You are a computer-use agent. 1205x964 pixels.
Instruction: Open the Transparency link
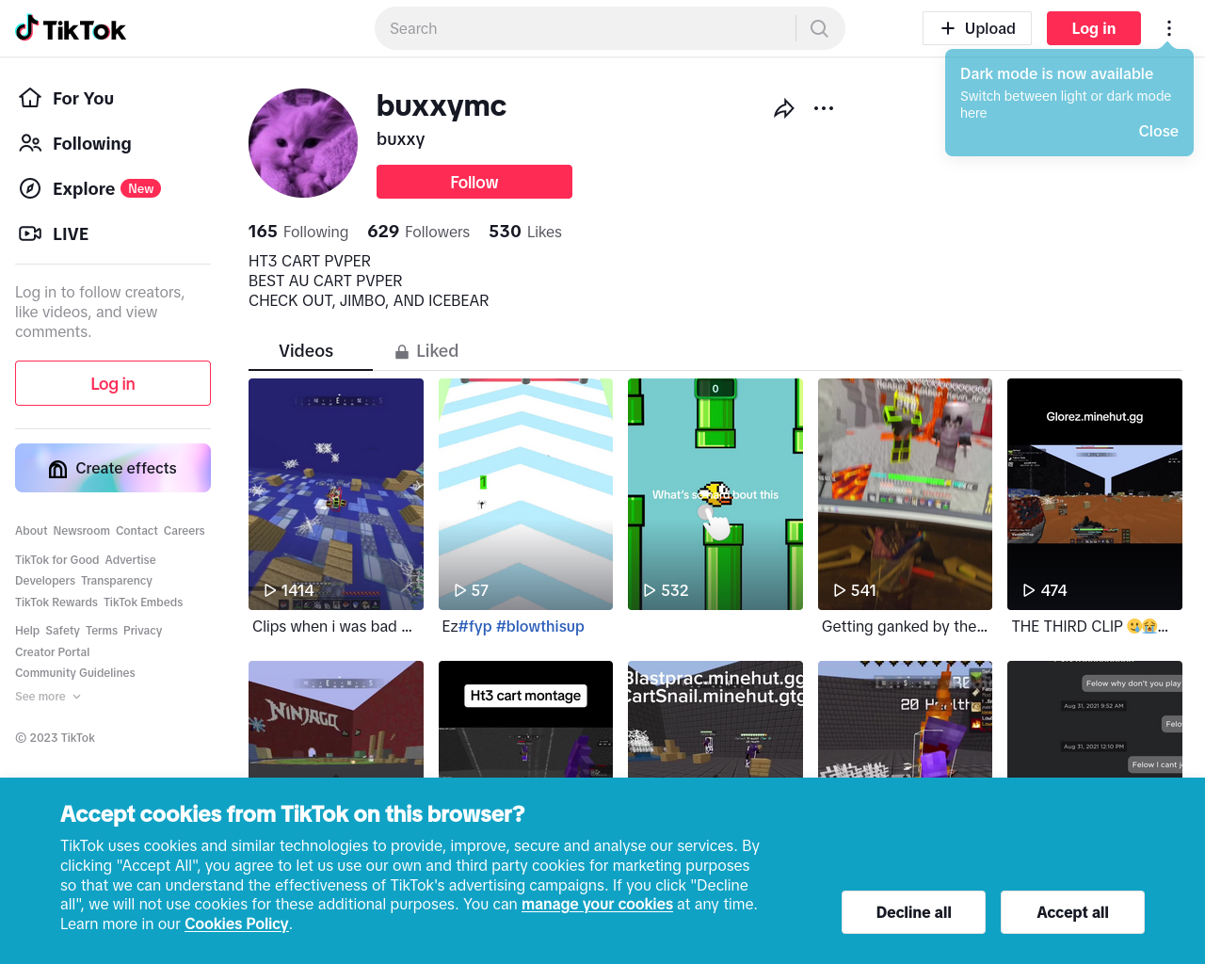pyautogui.click(x=116, y=581)
